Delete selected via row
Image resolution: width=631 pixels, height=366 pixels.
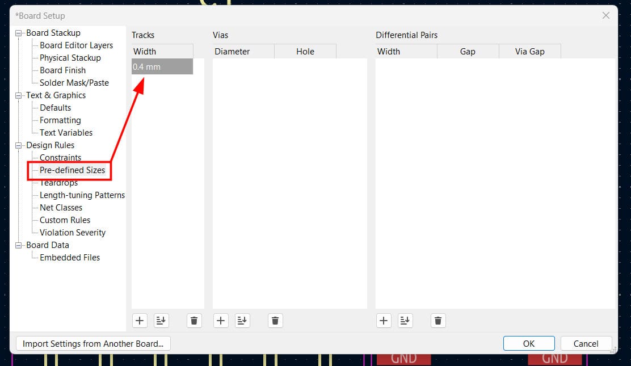(x=275, y=321)
